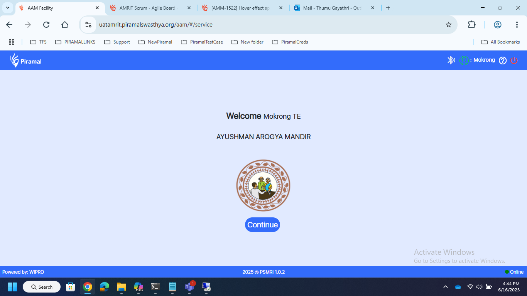Viewport: 527px width, 296px height.
Task: Click the Ayushman Arogya Mandir emblem
Action: [x=263, y=185]
